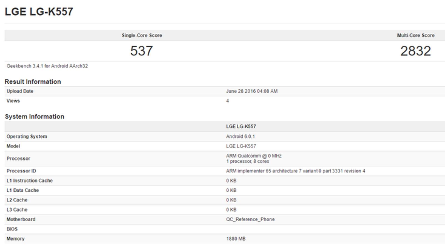The height and width of the screenshot is (250, 445).
Task: Select the Multi-Core Score heading
Action: [416, 36]
